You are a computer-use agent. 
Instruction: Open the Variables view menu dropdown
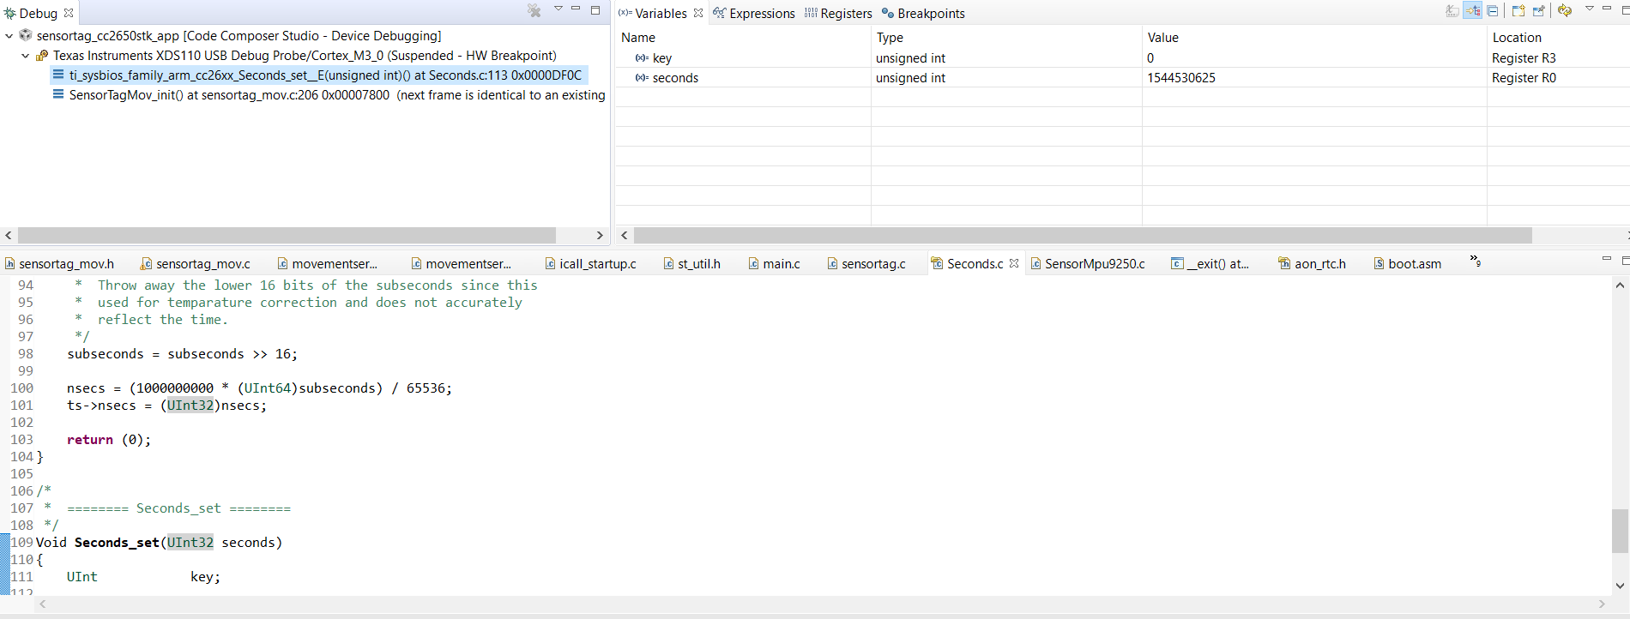click(x=1590, y=9)
